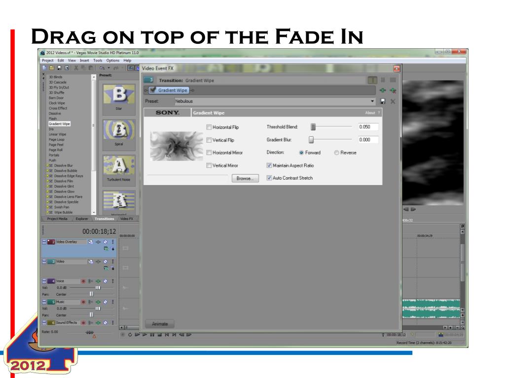Open the Edit menu
Screen dimensions: 505x378
(x=61, y=61)
